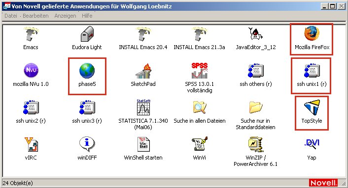Screen dimensions: 348x188
Task: Click the window system icon in title bar
Action: pyautogui.click(x=6, y=6)
